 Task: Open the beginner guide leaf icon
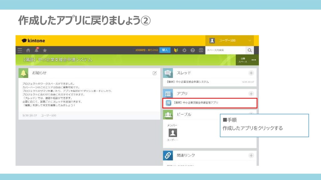pos(176,50)
